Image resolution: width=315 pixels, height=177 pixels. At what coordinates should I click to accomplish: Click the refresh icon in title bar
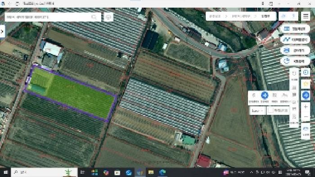pyautogui.click(x=17, y=4)
